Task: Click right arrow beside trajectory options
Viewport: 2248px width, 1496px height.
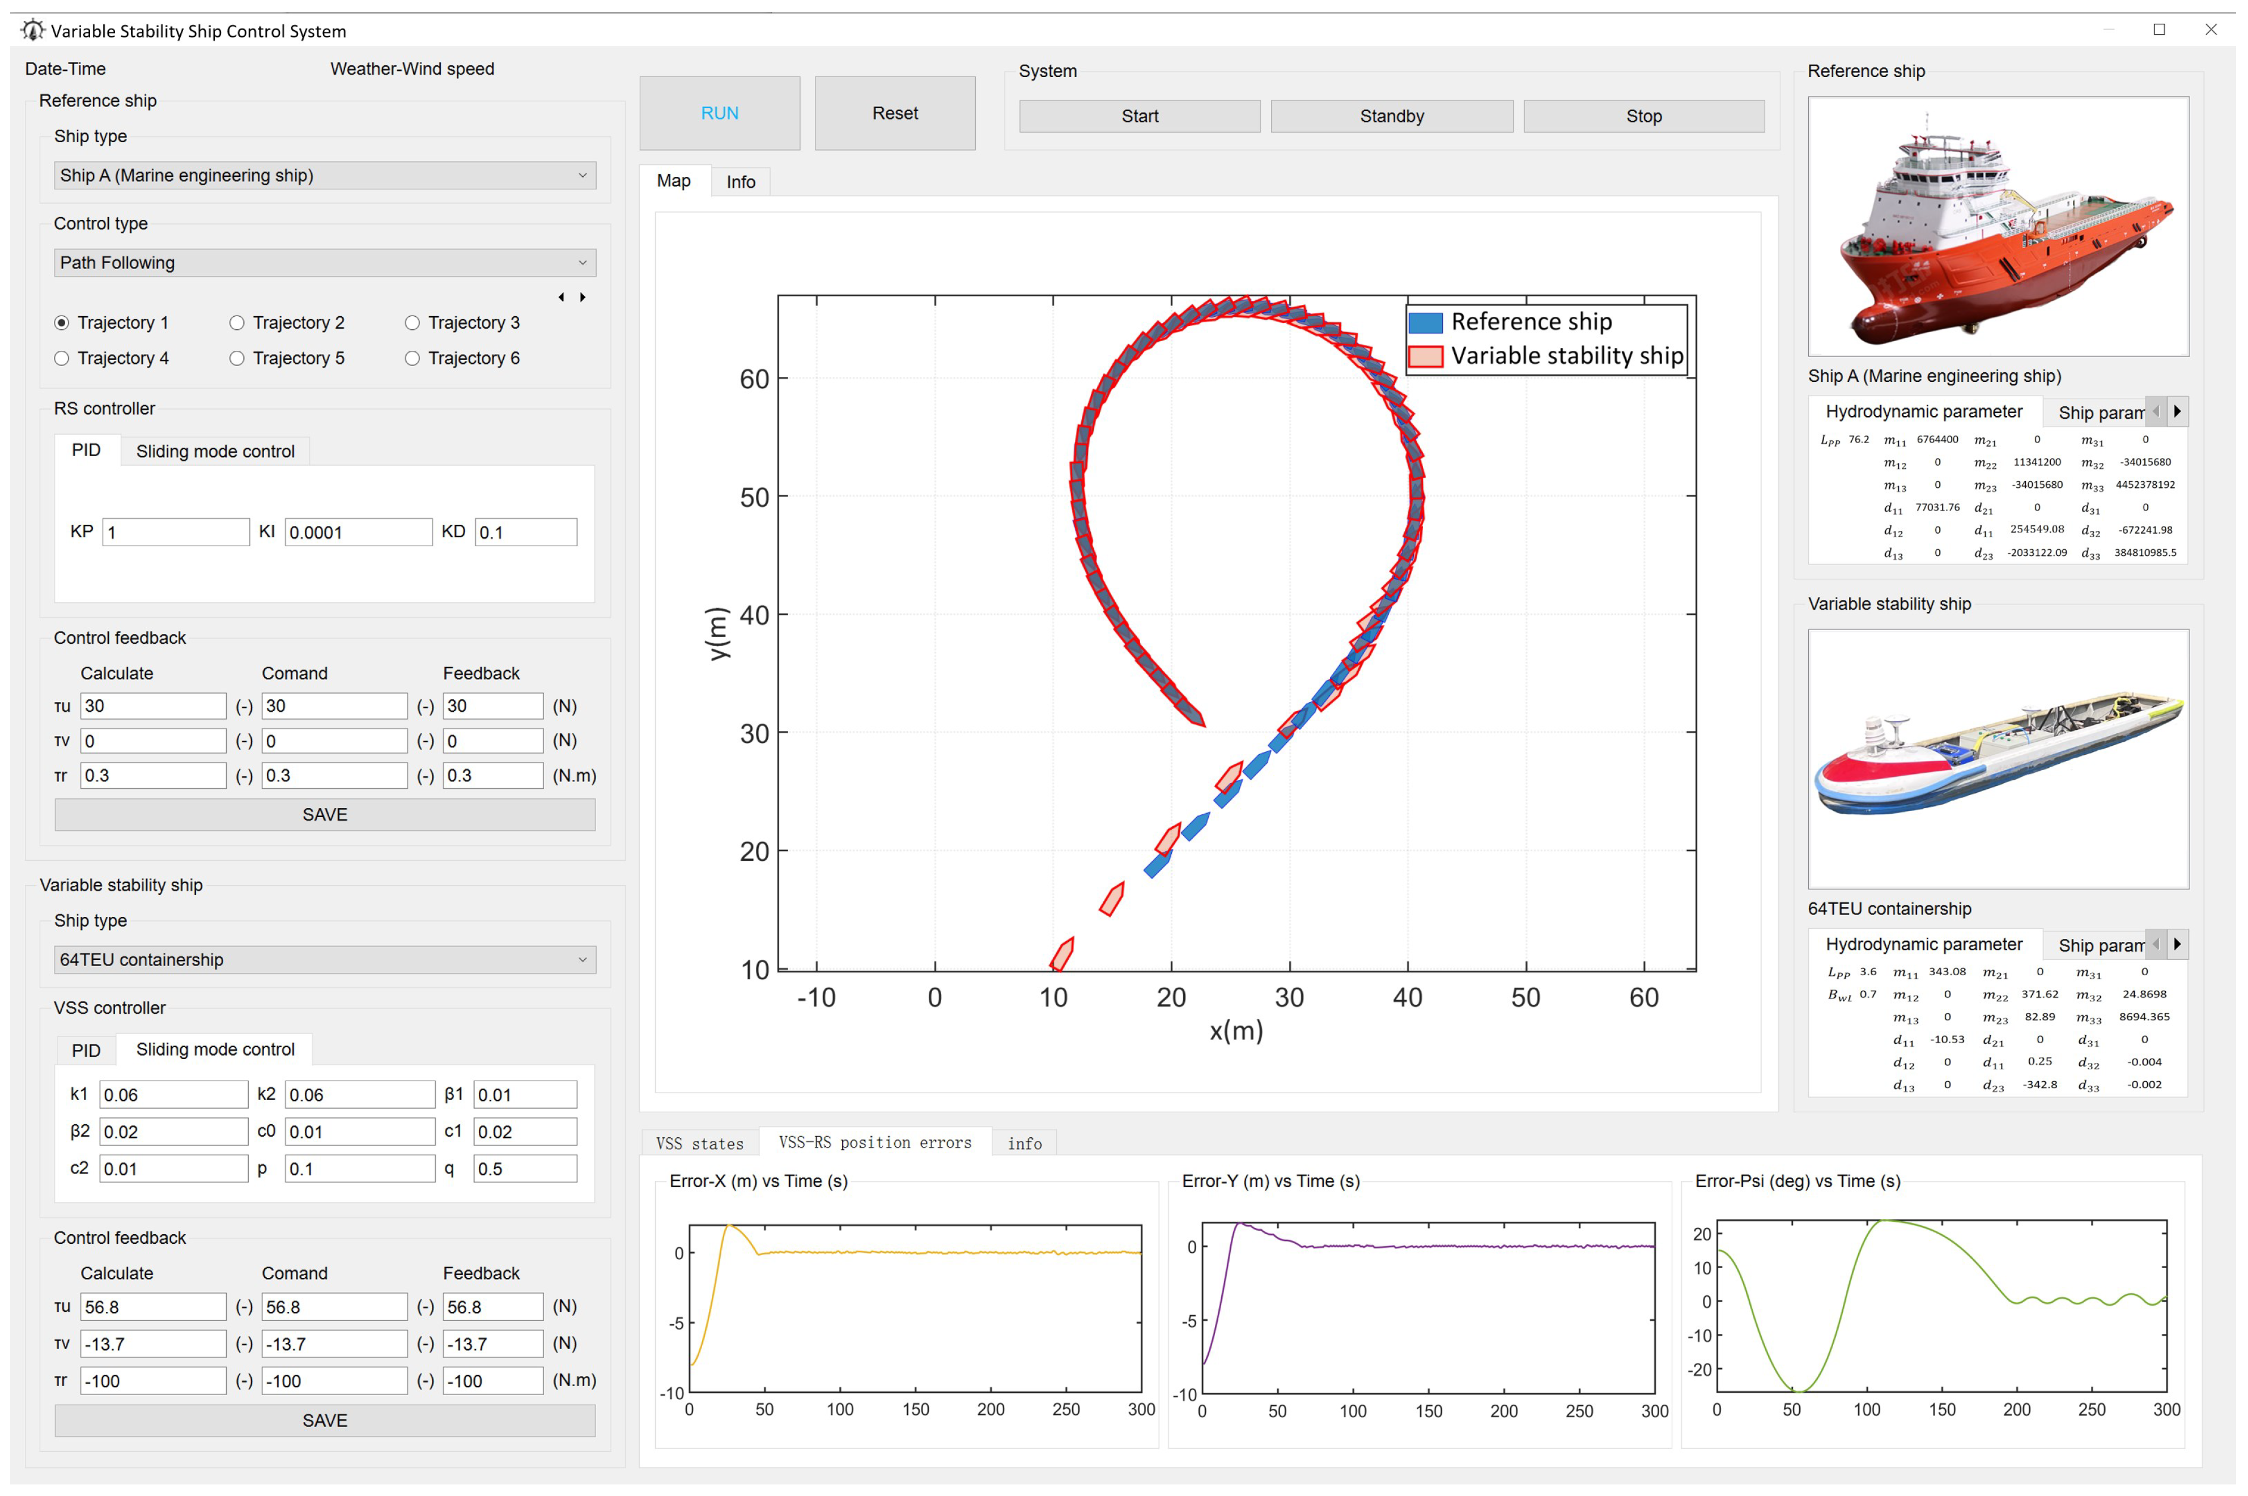Action: [x=583, y=297]
